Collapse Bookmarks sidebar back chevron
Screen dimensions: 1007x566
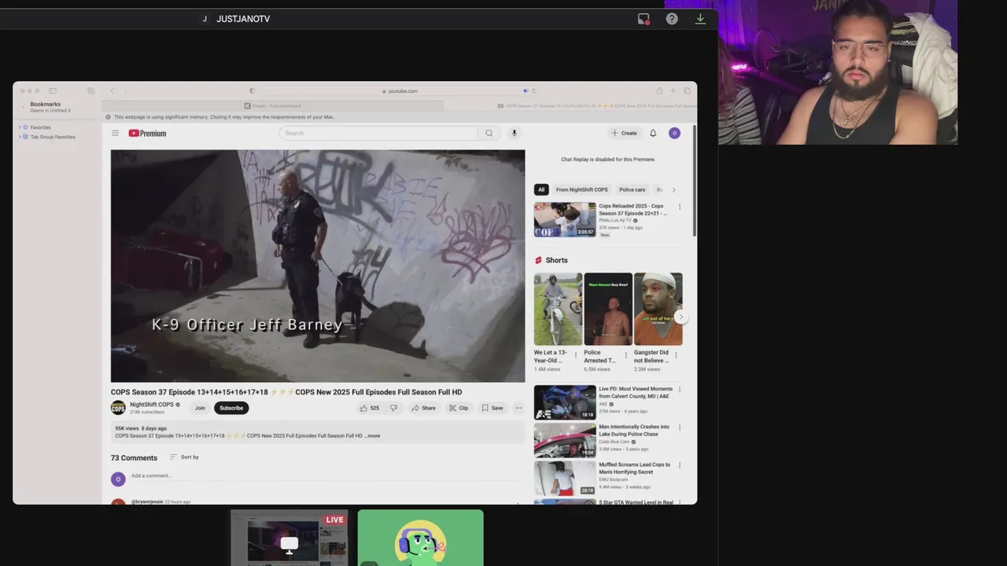coord(24,107)
